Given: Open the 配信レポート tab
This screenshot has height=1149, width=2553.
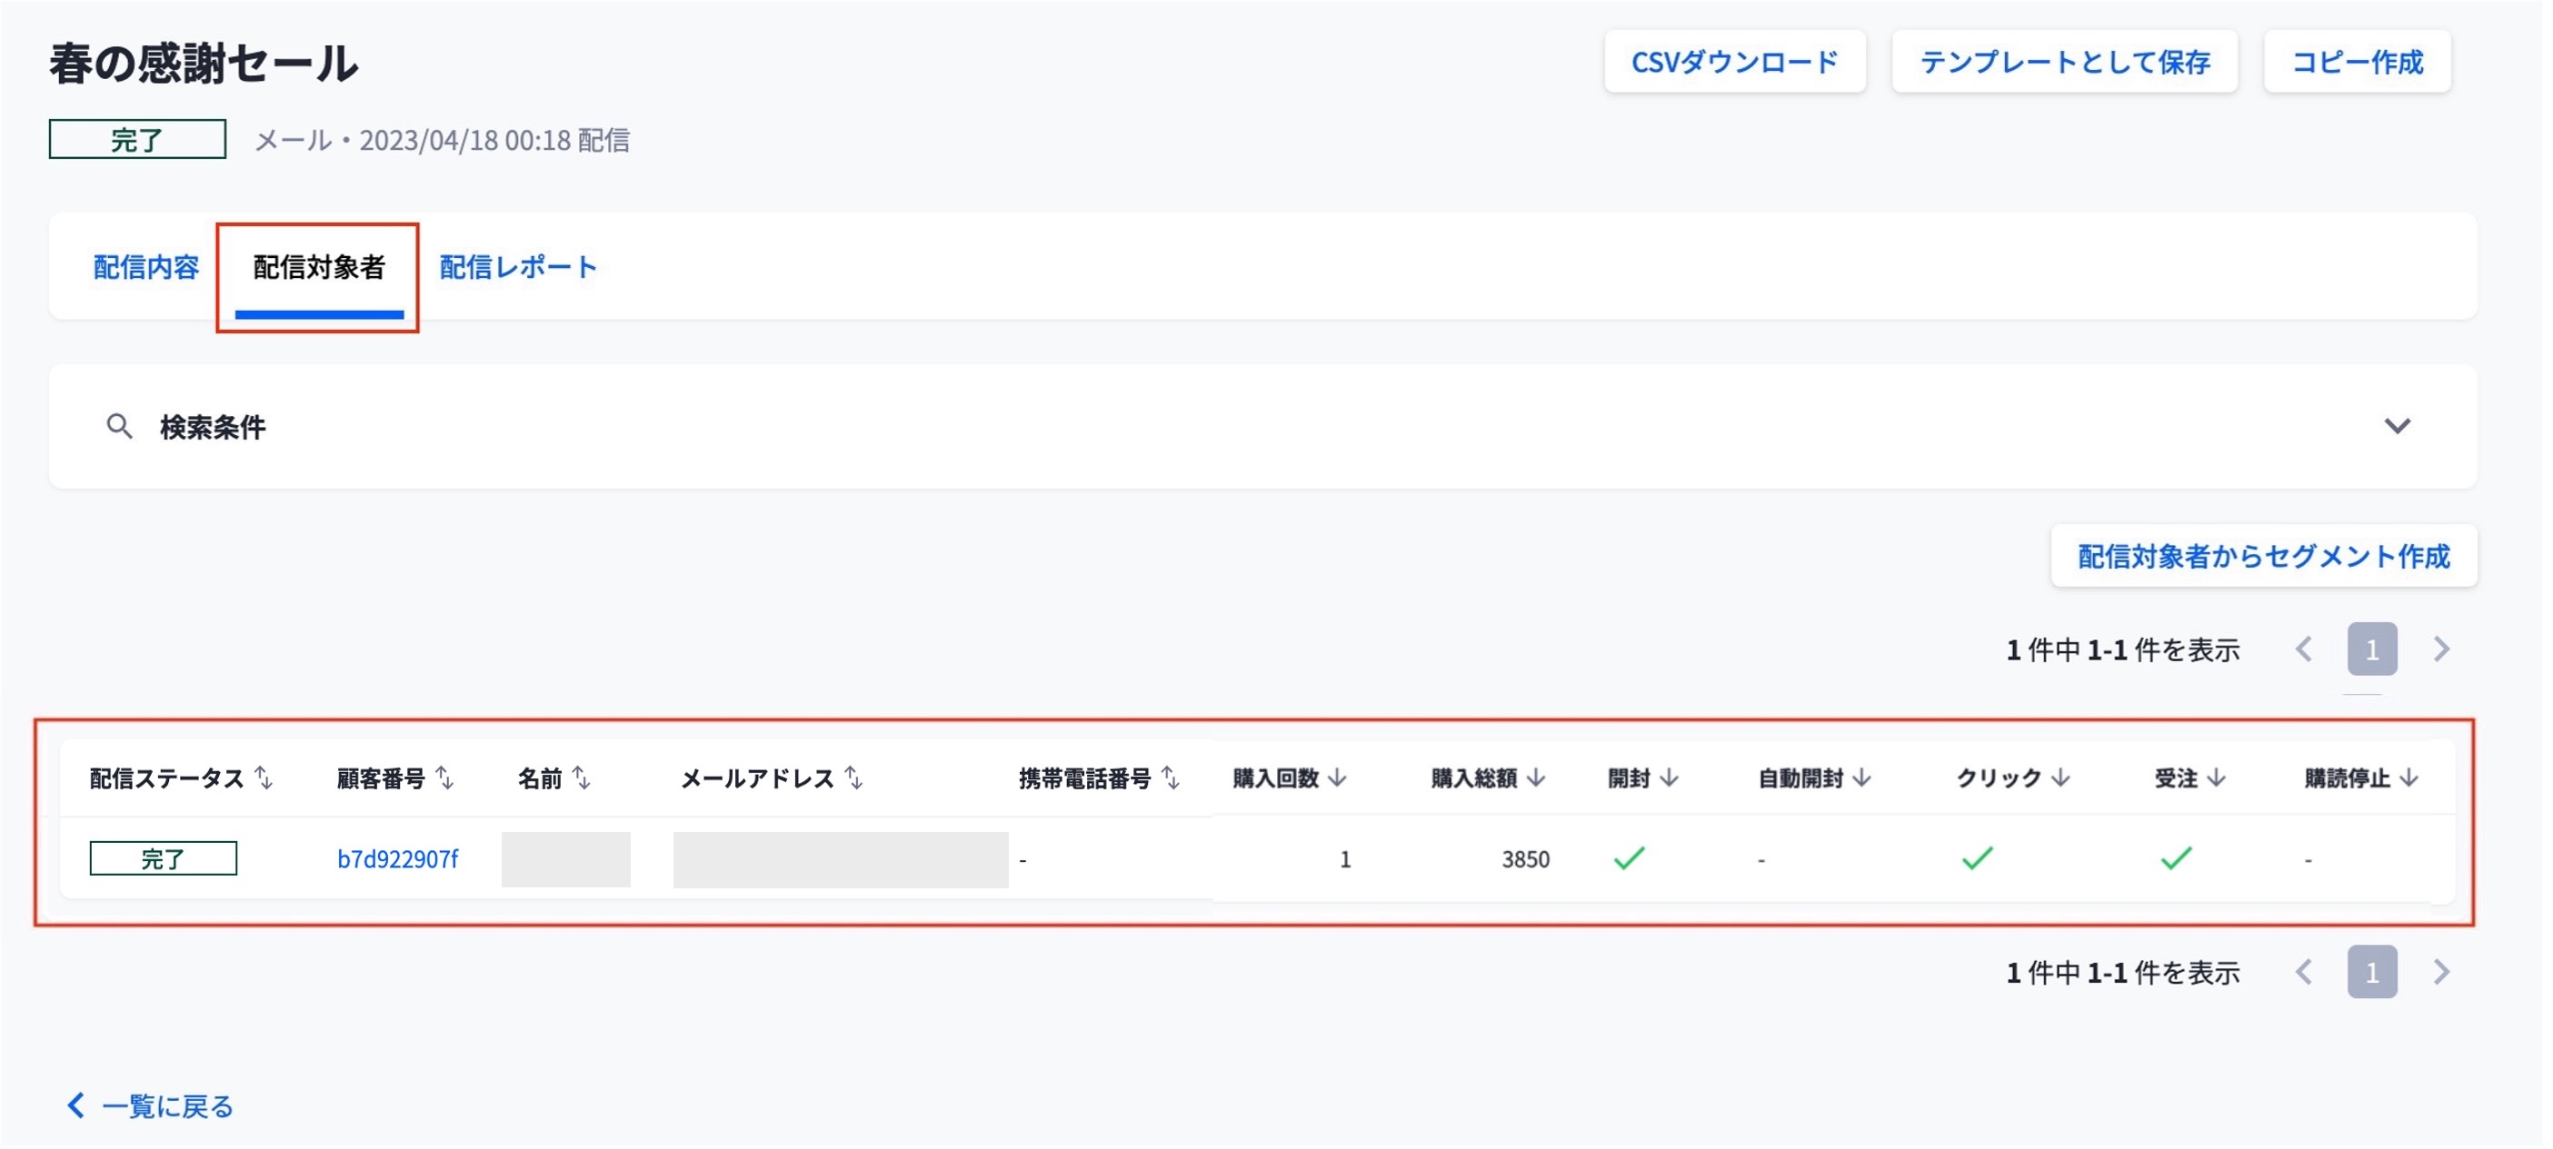Looking at the screenshot, I should (x=517, y=267).
